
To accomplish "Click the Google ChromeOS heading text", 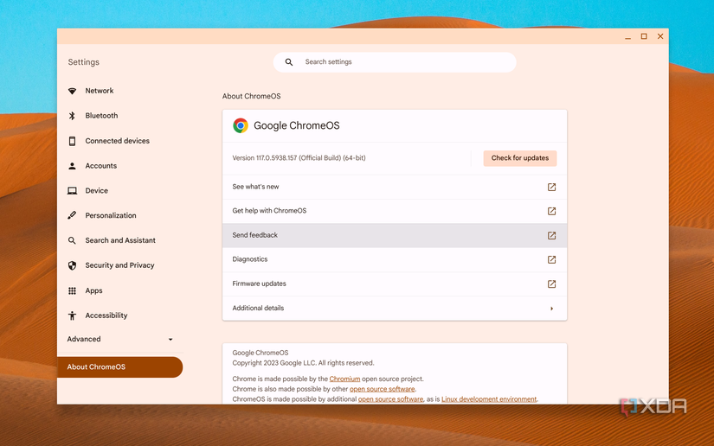I will click(x=297, y=125).
